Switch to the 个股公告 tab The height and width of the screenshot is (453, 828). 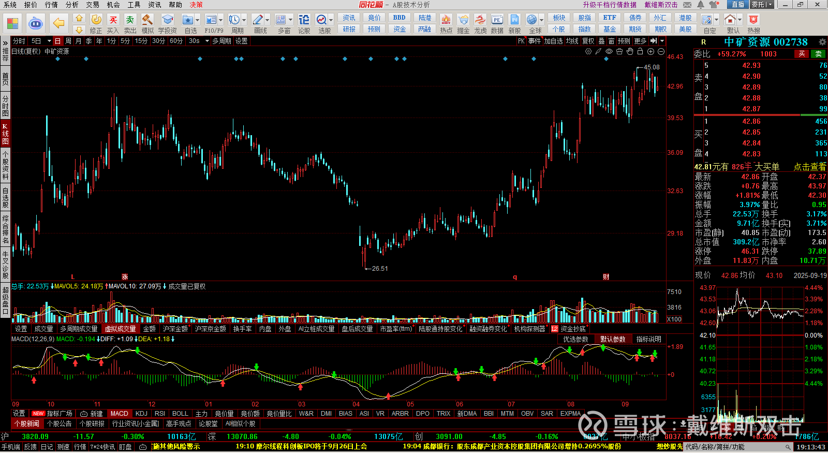pyautogui.click(x=60, y=423)
